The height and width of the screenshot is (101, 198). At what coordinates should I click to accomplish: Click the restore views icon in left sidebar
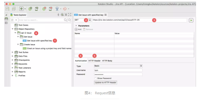(6, 15)
